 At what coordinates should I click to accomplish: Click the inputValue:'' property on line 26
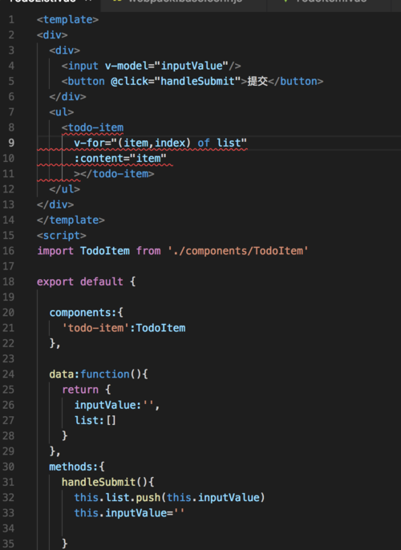click(x=114, y=406)
